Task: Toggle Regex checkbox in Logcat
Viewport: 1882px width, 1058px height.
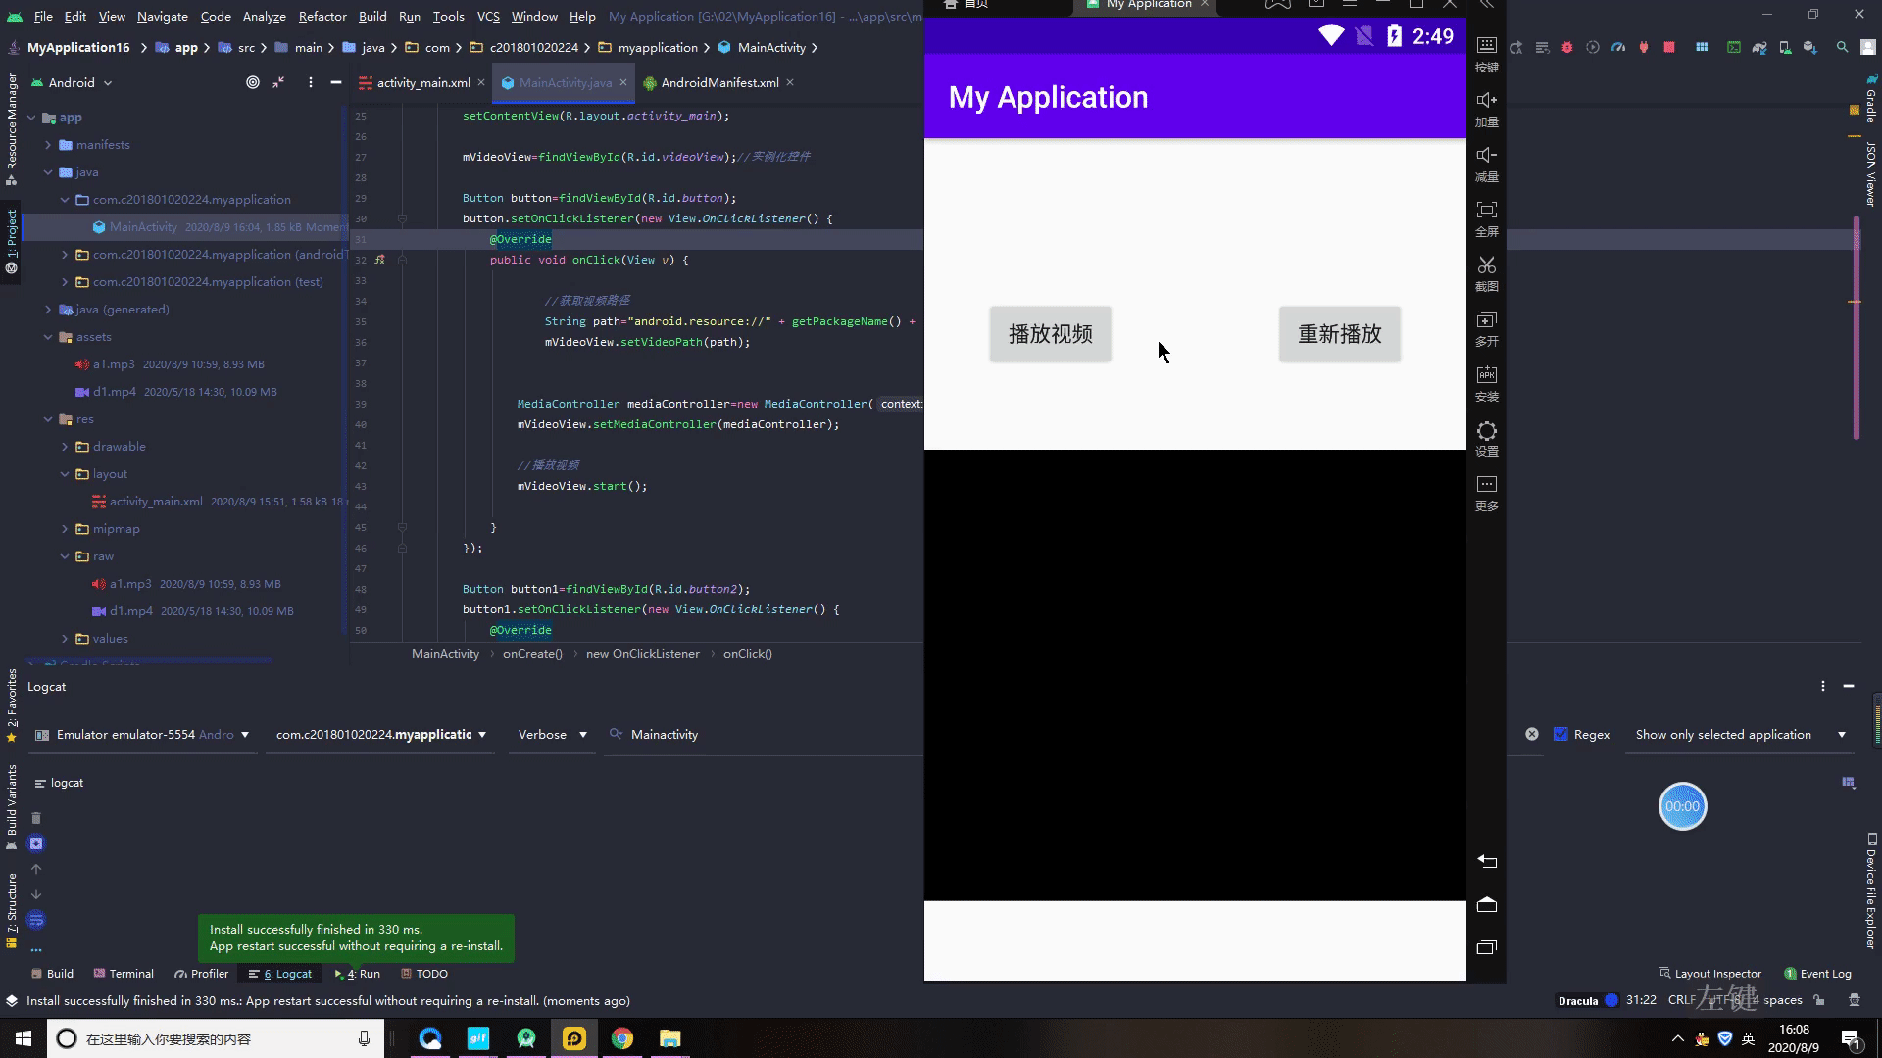Action: click(x=1560, y=734)
